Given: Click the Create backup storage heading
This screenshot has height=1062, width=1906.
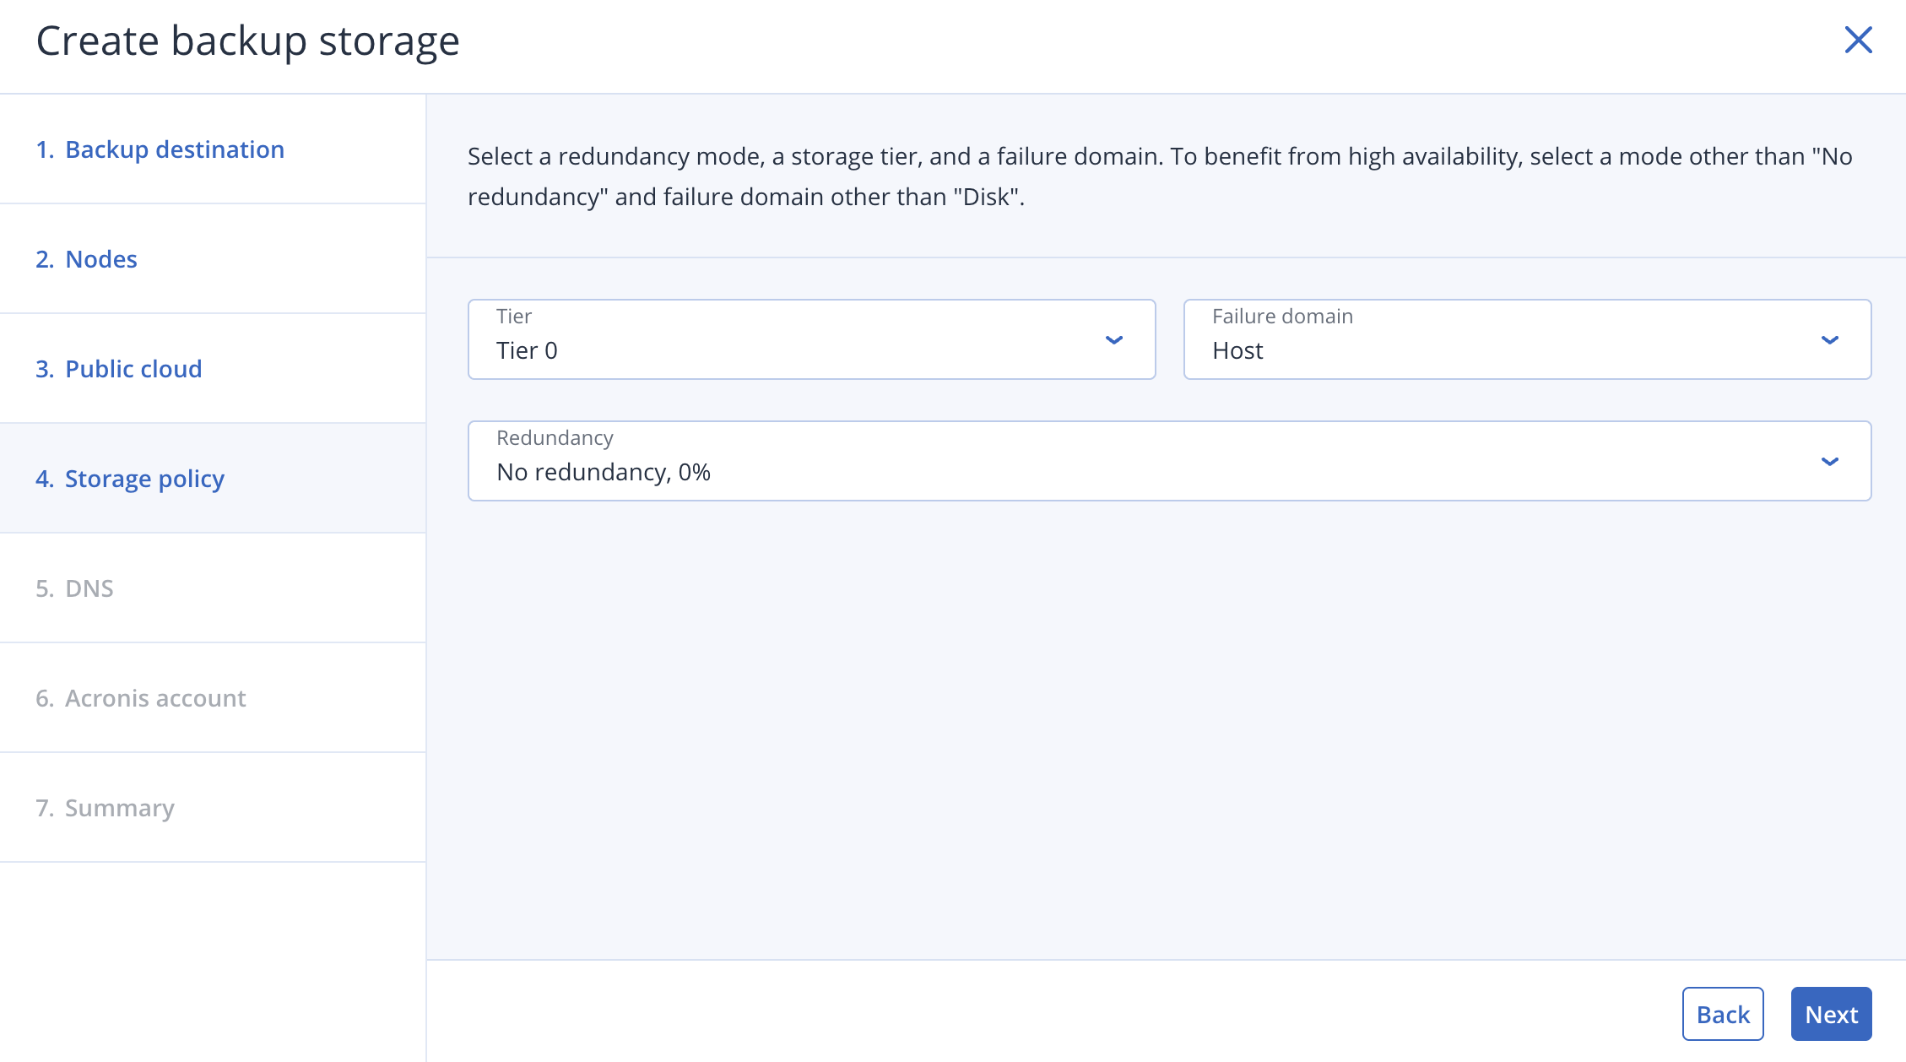Looking at the screenshot, I should [x=247, y=41].
